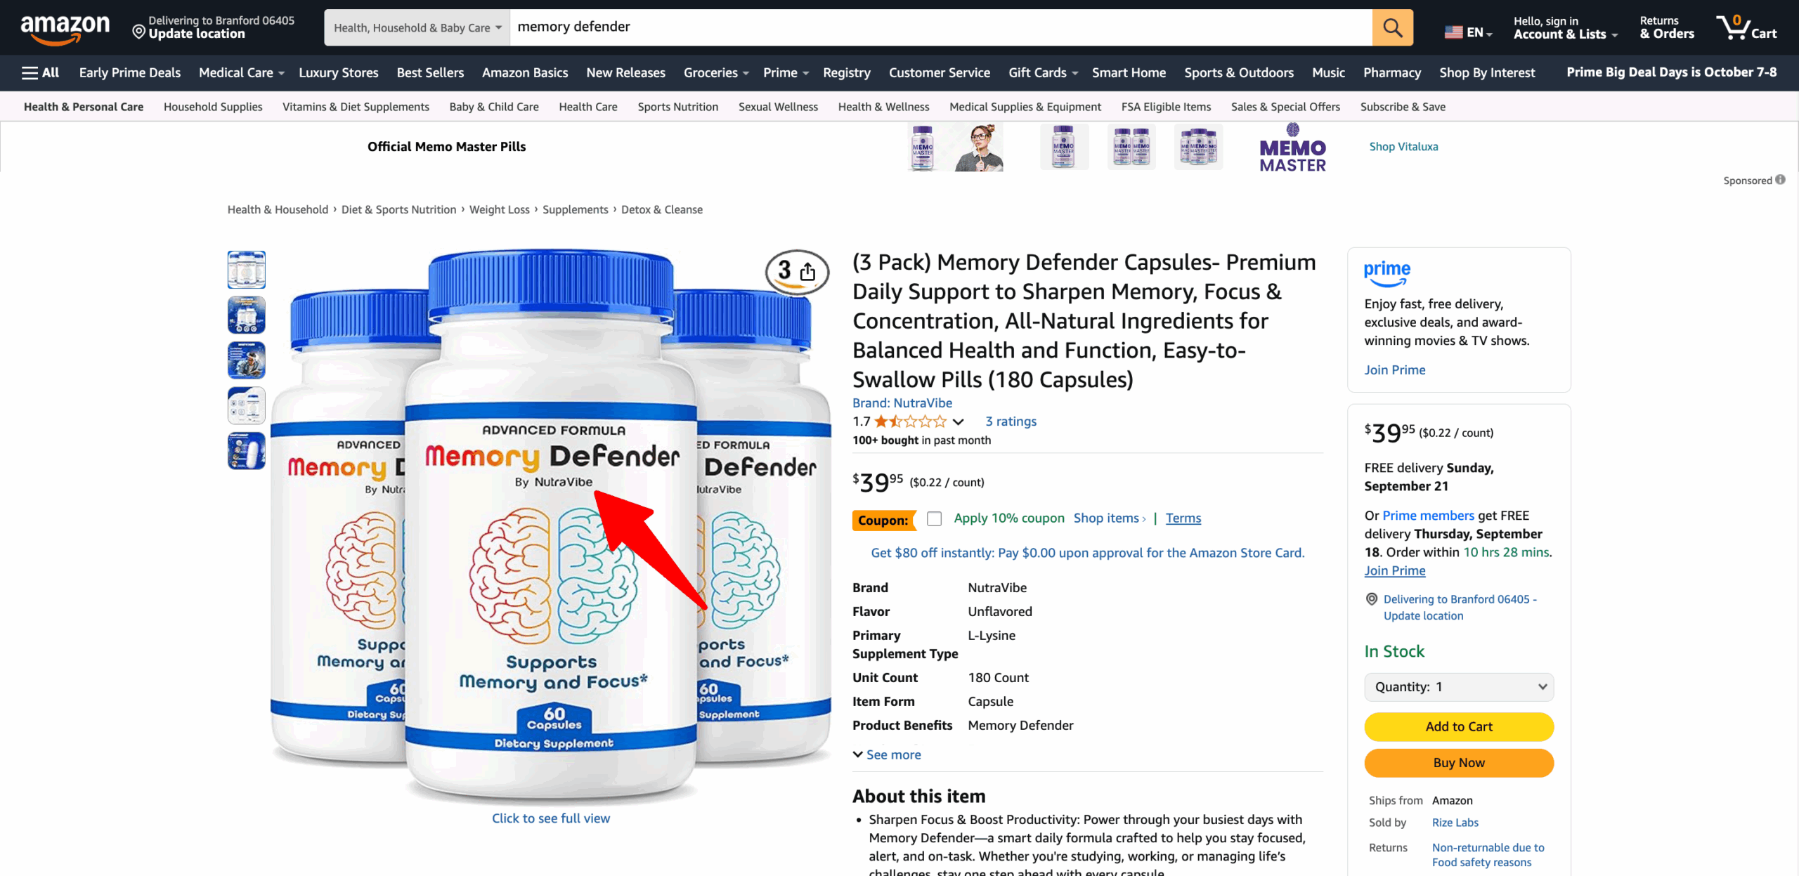Open the All hamburger menu

(x=40, y=72)
